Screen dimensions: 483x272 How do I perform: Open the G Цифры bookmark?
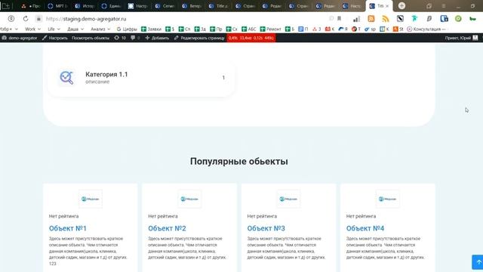[127, 29]
